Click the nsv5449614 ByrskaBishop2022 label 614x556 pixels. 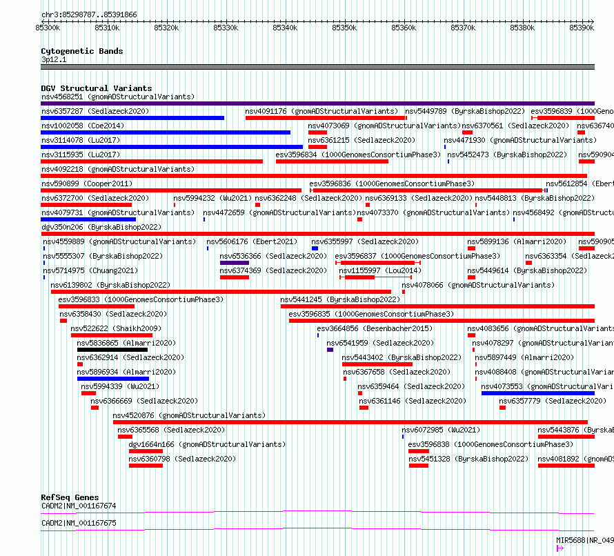pos(527,270)
